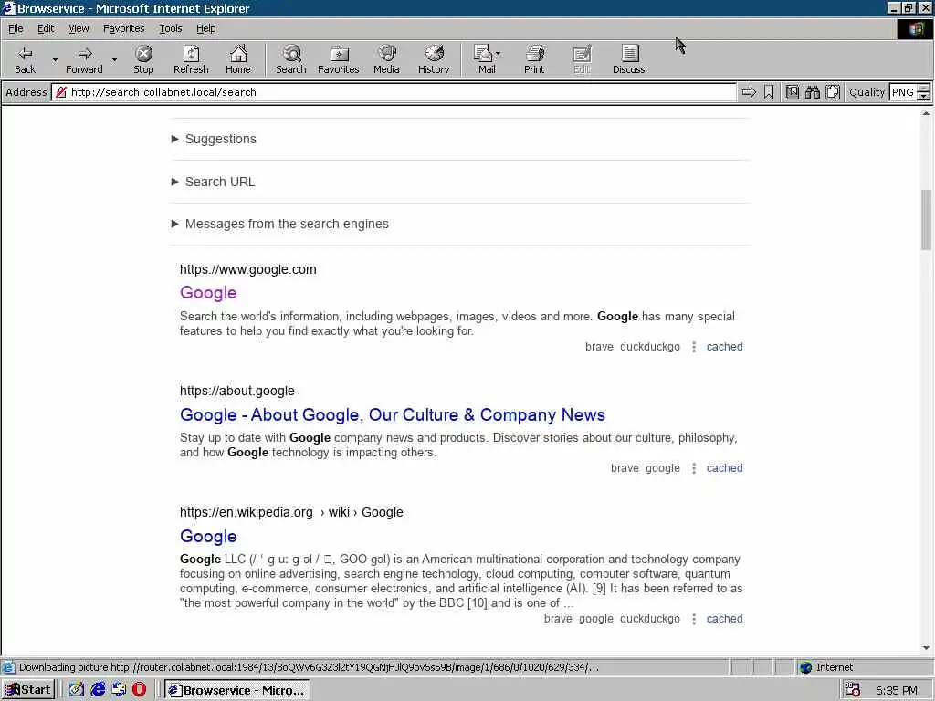The width and height of the screenshot is (935, 701).
Task: Click the https://about.google URL text
Action: coord(237,391)
